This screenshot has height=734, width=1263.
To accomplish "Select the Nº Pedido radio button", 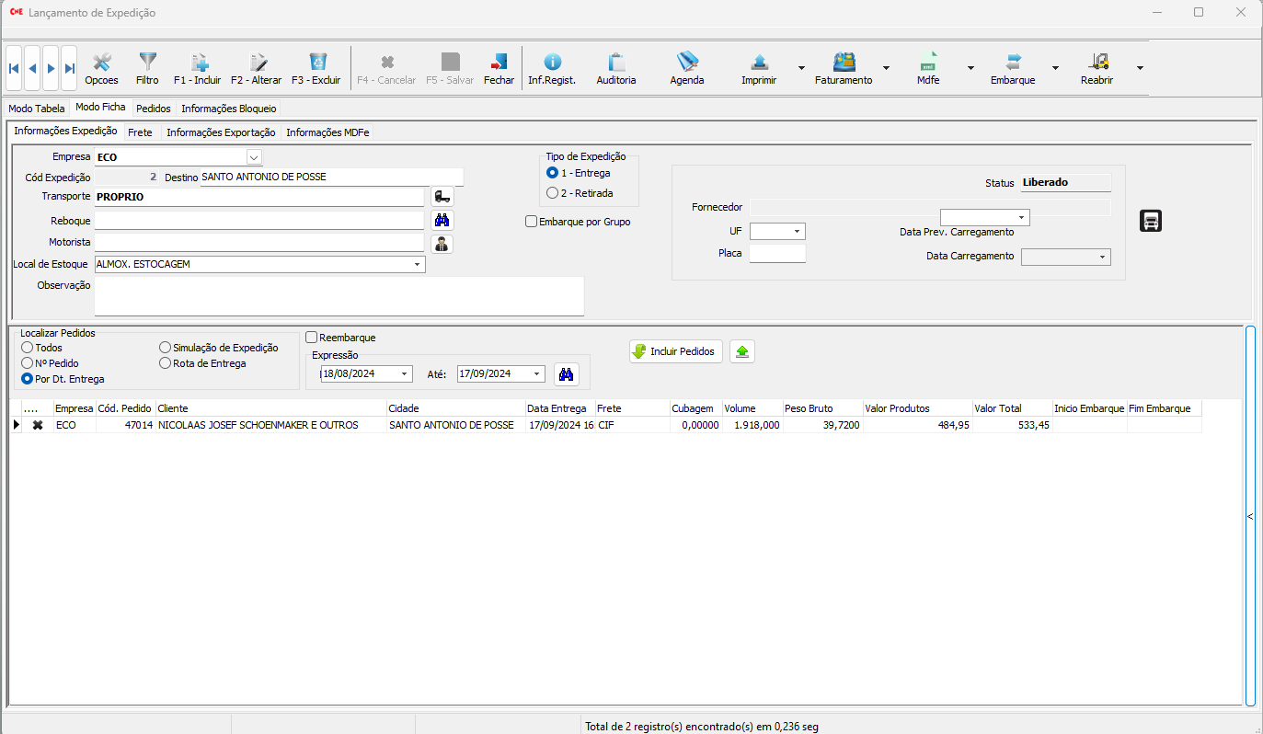I will (28, 363).
